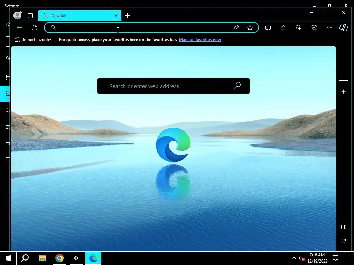Image resolution: width=354 pixels, height=265 pixels.
Task: Click the Search or enter web address box
Action: [174, 86]
